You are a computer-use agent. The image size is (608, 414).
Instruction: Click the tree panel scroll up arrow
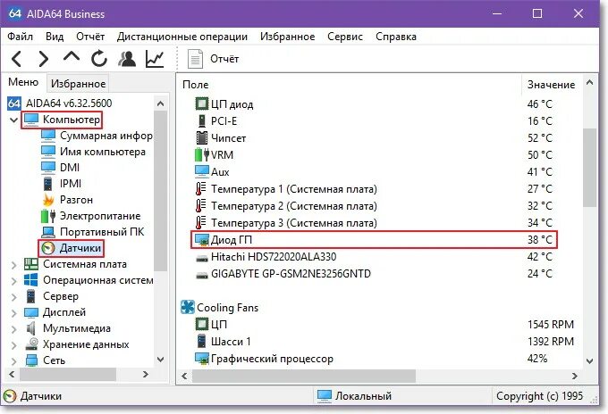click(161, 103)
